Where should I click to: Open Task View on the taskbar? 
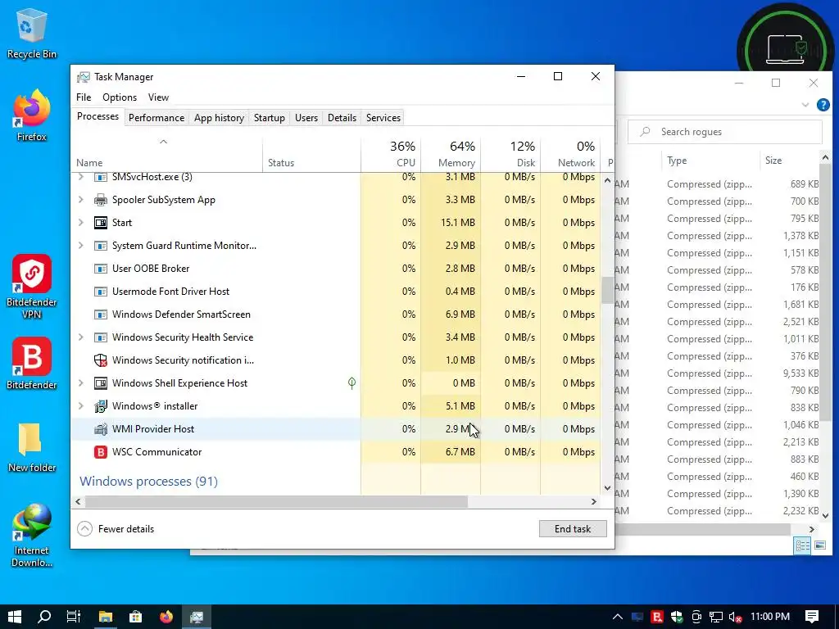(x=74, y=617)
